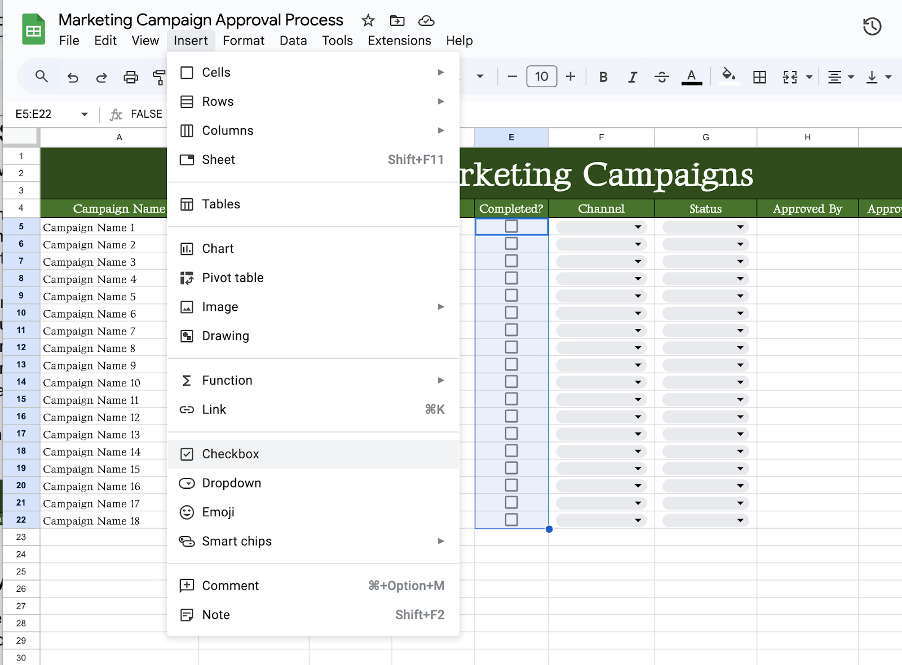Viewport: 902px width, 665px height.
Task: Increase font size with plus
Action: coord(571,77)
